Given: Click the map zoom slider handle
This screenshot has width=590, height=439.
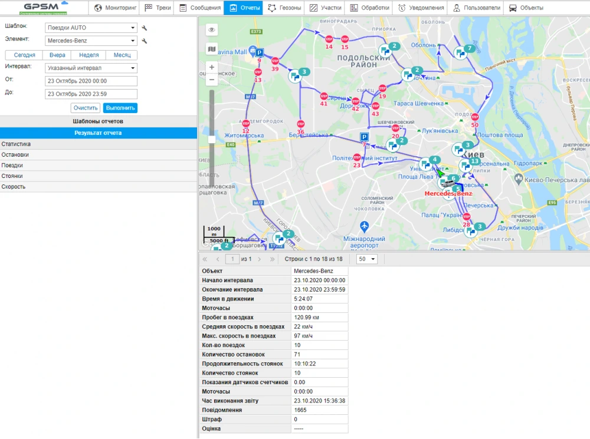Looking at the screenshot, I should coord(212,139).
